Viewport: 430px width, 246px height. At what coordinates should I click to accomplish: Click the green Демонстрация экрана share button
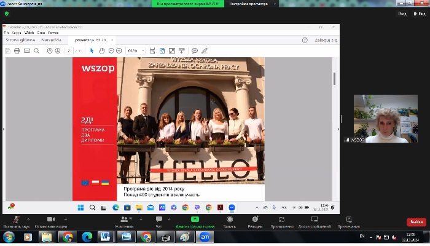click(195, 220)
